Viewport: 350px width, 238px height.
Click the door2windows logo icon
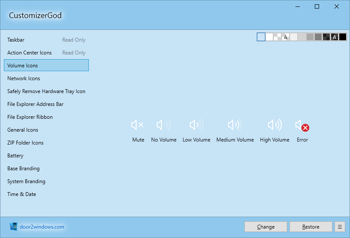click(13, 226)
